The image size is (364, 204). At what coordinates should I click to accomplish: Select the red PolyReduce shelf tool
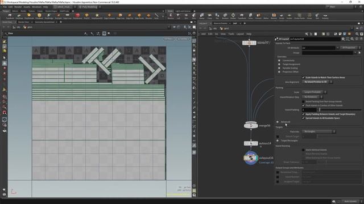click(x=77, y=16)
